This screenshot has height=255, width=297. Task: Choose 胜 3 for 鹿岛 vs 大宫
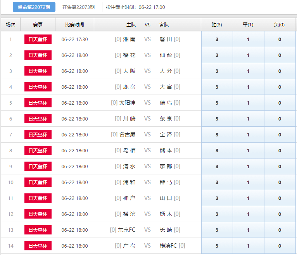click(x=217, y=87)
